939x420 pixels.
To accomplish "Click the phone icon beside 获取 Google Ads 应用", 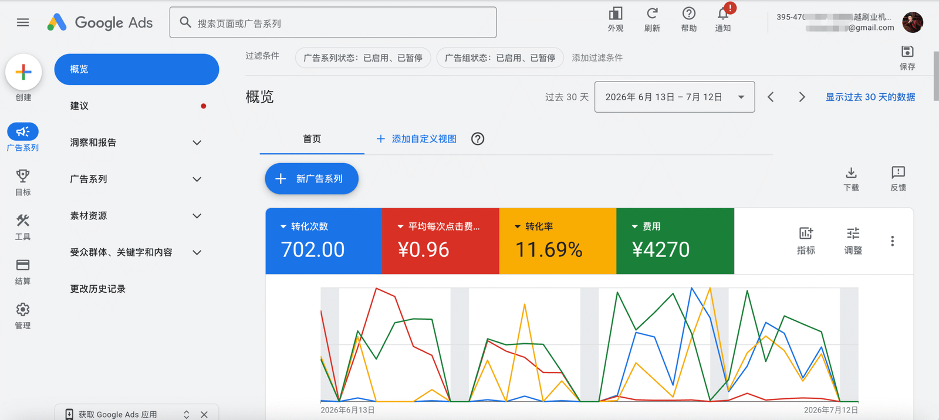I will pos(69,414).
